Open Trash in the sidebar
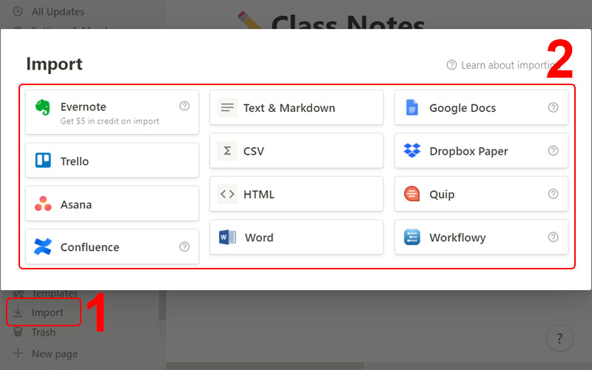Screen dimensions: 592x370 [43, 332]
